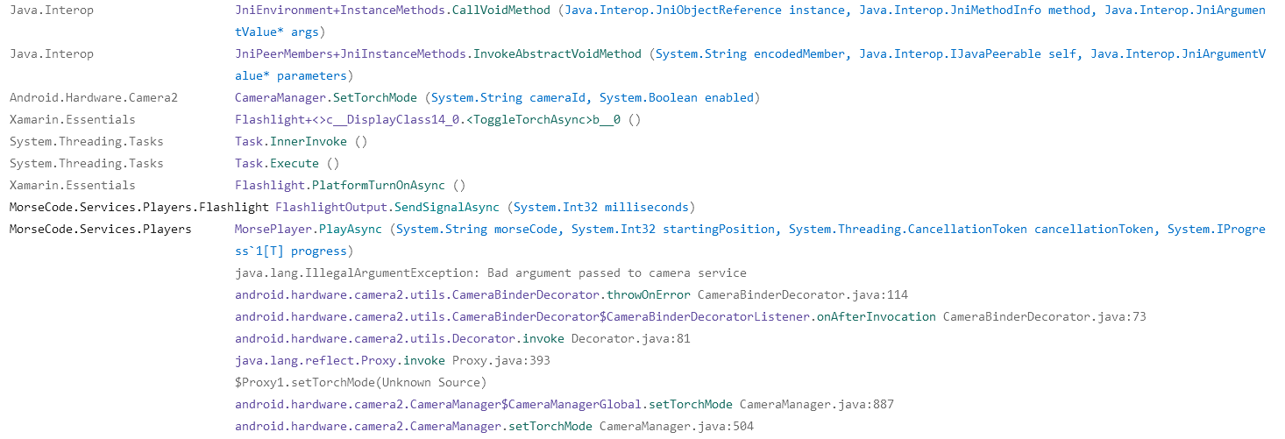
Task: Select the Flashlight ToggleTorchAsync DisplayClass frame
Action: pyautogui.click(x=437, y=119)
